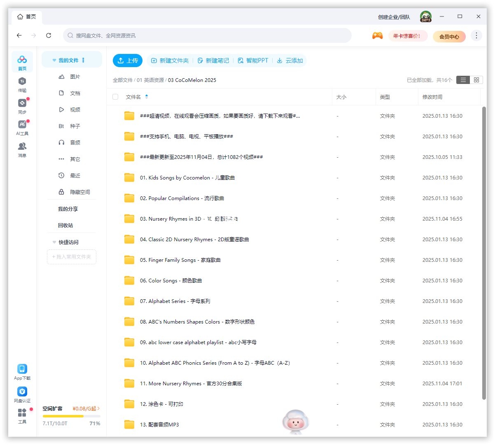Check the select-all checkbox in the file list header
The image size is (495, 445).
115,97
